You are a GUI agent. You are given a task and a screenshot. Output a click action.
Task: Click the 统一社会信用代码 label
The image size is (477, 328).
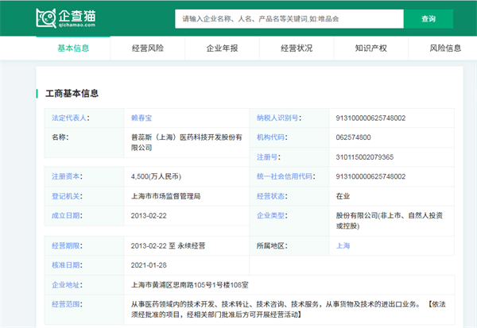(x=286, y=176)
